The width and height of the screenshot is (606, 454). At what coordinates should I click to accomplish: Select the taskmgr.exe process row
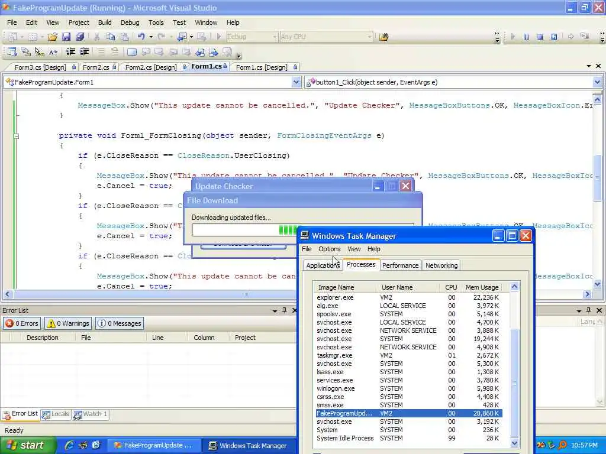pos(408,355)
